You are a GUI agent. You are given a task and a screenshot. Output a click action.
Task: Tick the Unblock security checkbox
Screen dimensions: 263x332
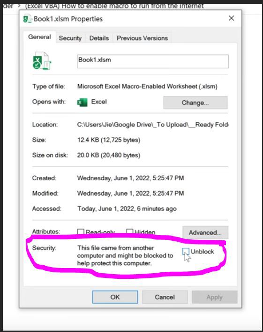(x=185, y=252)
